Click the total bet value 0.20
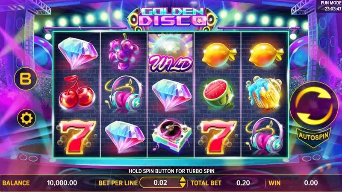Viewport: 342px width, 192px height. click(x=243, y=183)
